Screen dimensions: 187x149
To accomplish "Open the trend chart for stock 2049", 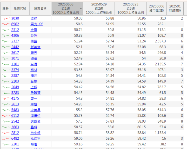I will click(x=6, y=87).
